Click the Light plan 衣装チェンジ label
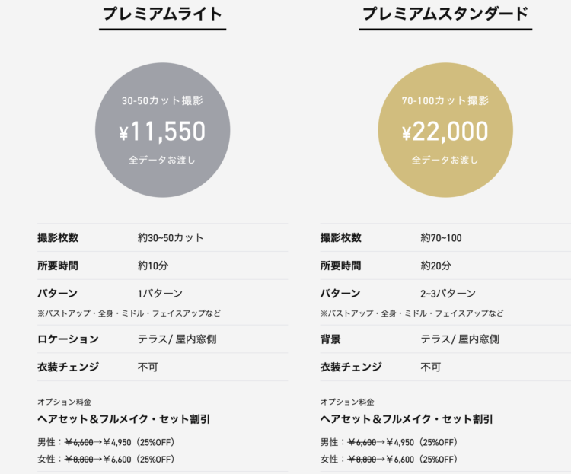Viewport: 571px width, 474px height. [x=68, y=367]
